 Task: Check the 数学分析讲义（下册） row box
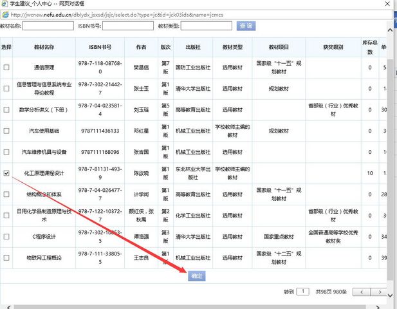6,110
